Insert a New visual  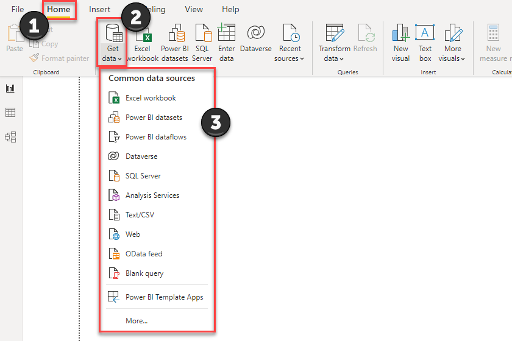click(400, 43)
